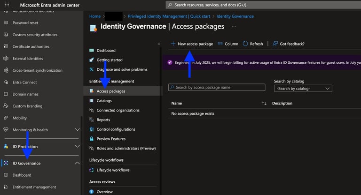Click the Domain names icon
The height and width of the screenshot is (195, 361).
(6, 94)
